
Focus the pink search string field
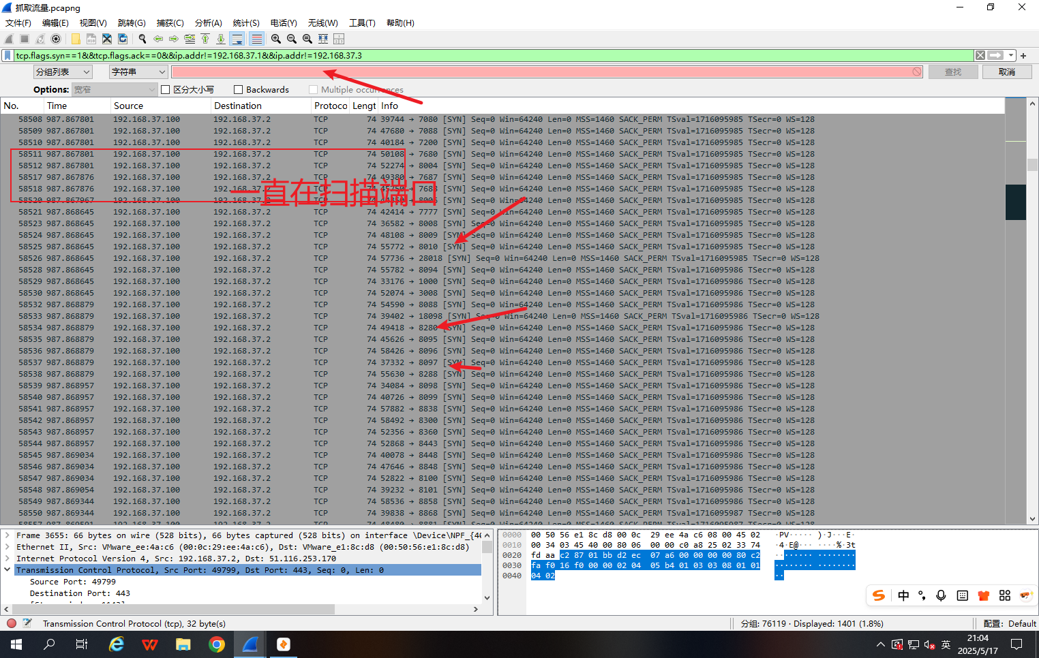(x=547, y=72)
